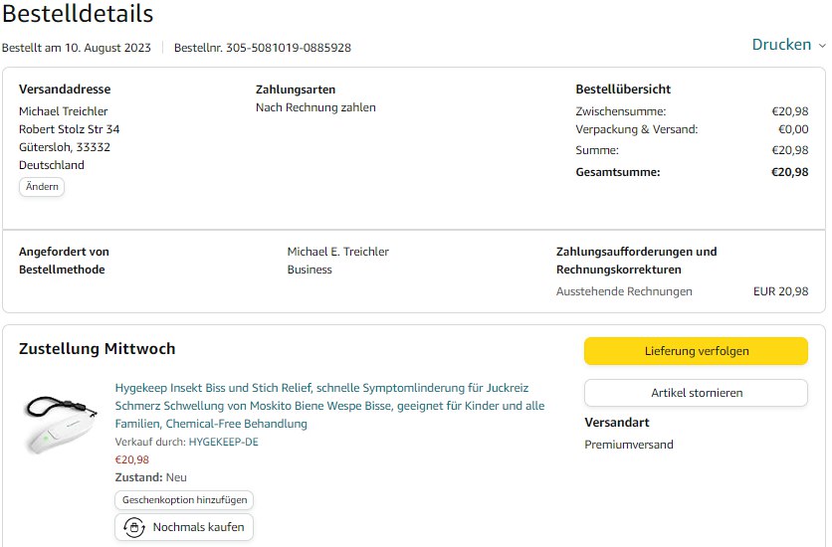Screen dimensions: 832x547
Task: Click the bold Gesamtsumme label
Action: click(617, 172)
